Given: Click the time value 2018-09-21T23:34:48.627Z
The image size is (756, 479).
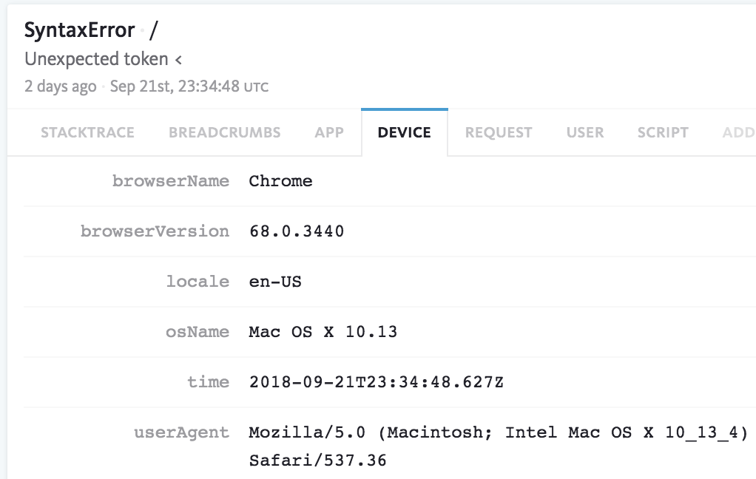Looking at the screenshot, I should 376,382.
